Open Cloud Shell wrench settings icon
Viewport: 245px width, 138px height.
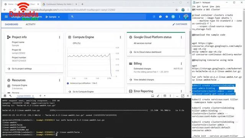10,96
